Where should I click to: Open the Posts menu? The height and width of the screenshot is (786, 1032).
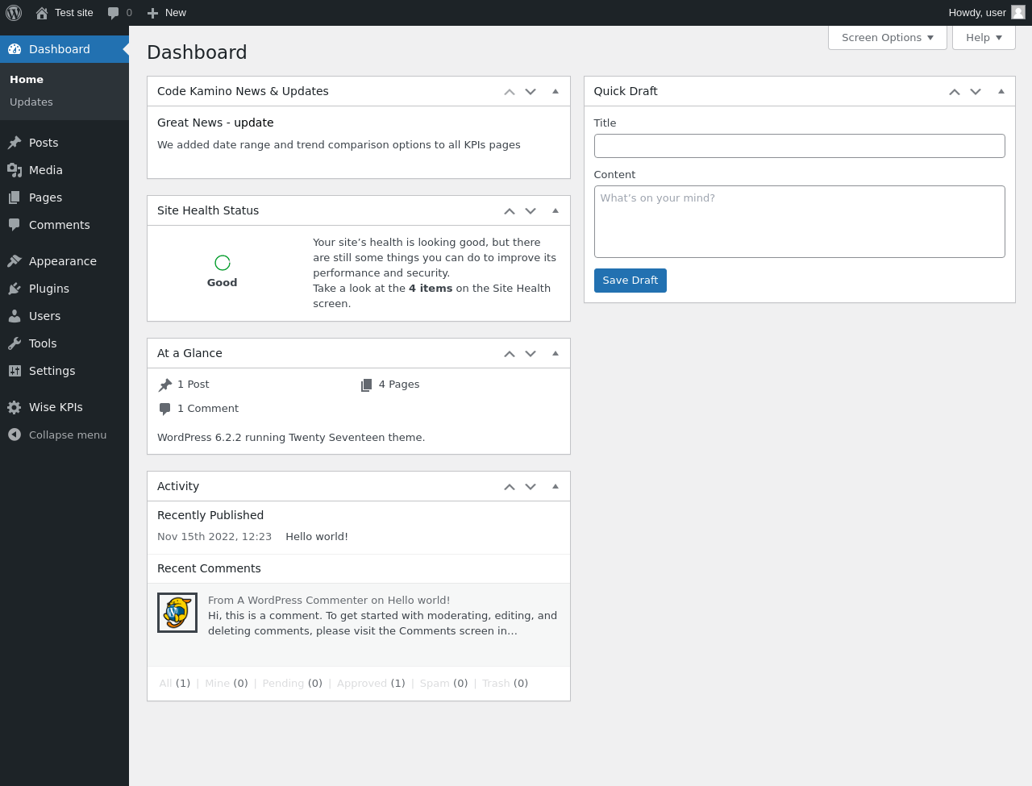[64, 143]
